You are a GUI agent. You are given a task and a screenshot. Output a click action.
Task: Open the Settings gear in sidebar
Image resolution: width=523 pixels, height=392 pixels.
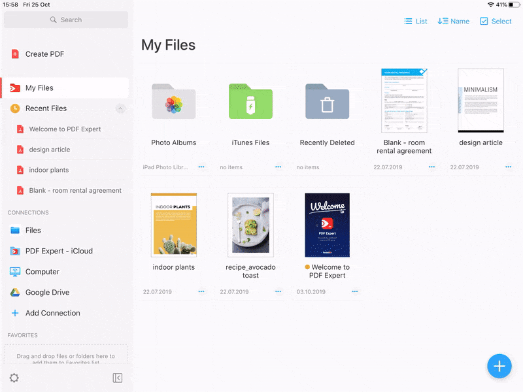coord(14,378)
